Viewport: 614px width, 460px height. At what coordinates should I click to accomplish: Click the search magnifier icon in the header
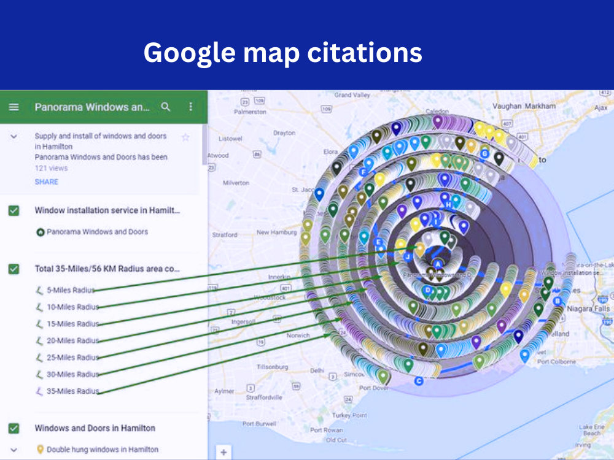[x=166, y=107]
